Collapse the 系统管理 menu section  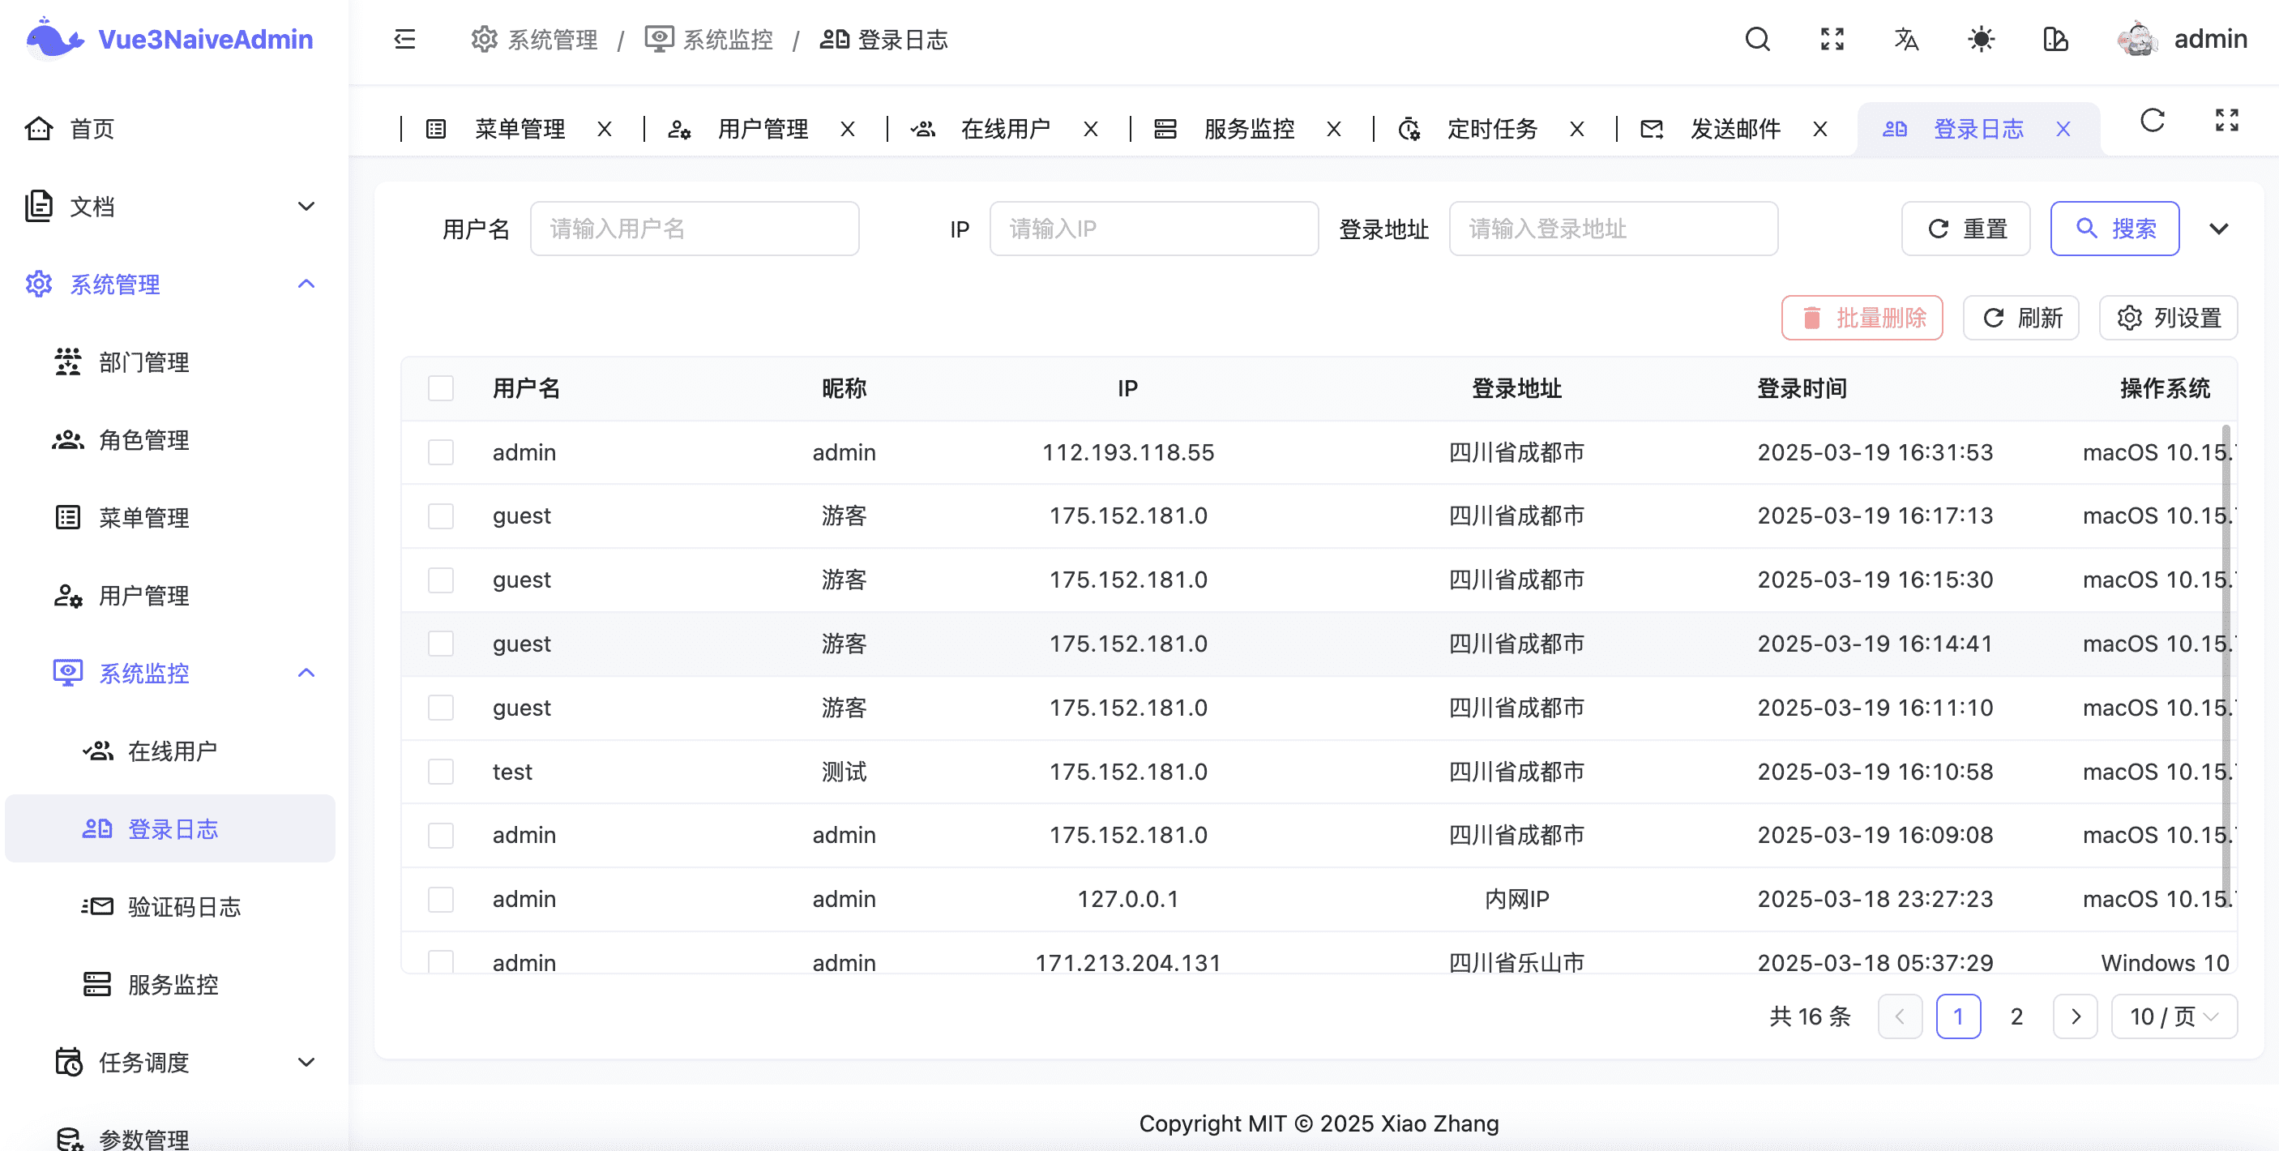coord(307,284)
